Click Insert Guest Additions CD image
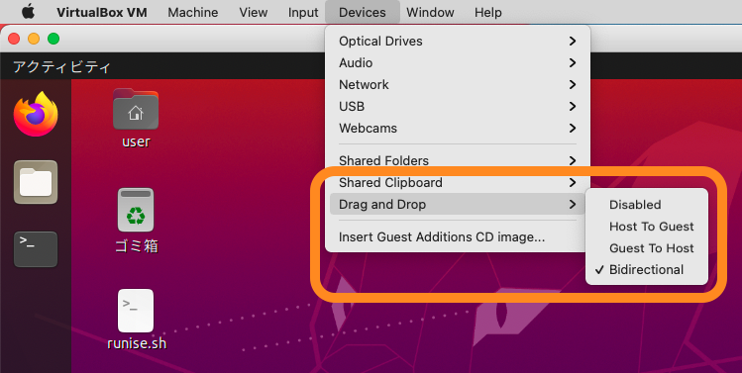 coord(457,236)
